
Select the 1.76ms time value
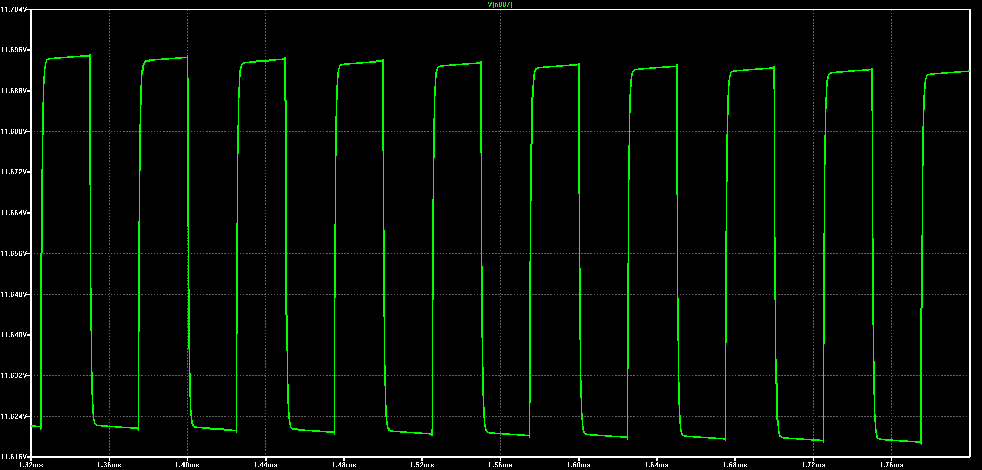click(891, 465)
